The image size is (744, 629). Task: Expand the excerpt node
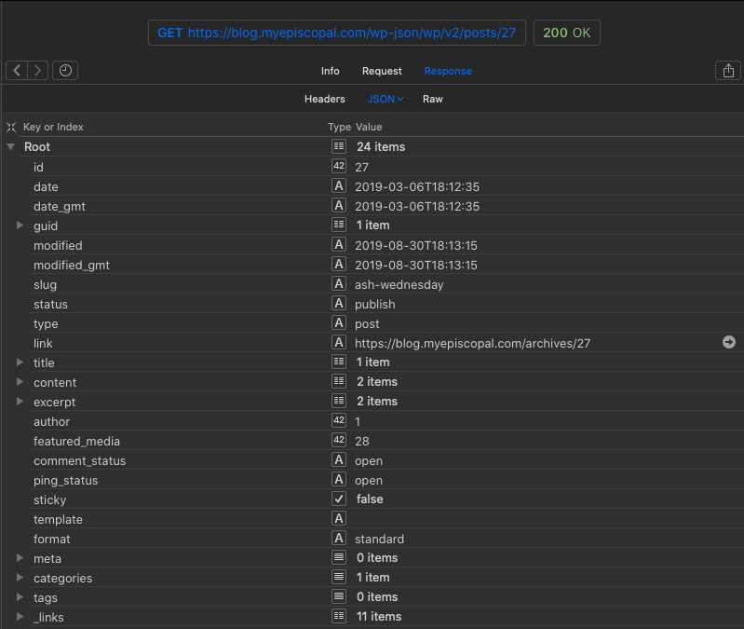tap(20, 401)
